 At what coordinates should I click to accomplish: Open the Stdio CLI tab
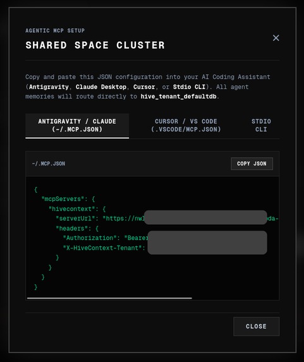pyautogui.click(x=261, y=125)
